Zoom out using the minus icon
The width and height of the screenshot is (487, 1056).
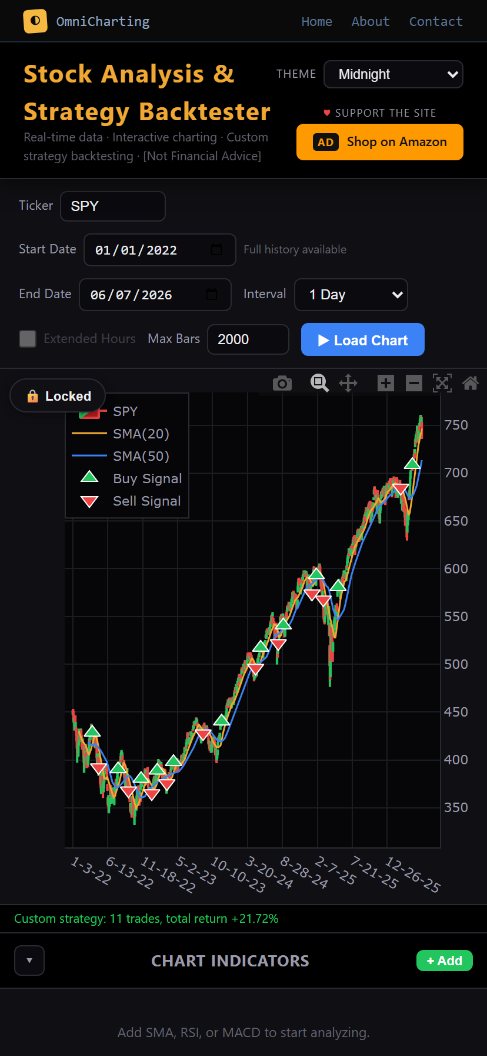tap(414, 383)
